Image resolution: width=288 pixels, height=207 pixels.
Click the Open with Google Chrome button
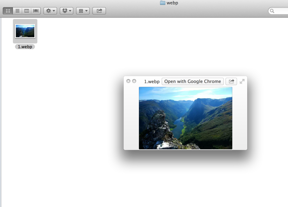[x=193, y=81]
